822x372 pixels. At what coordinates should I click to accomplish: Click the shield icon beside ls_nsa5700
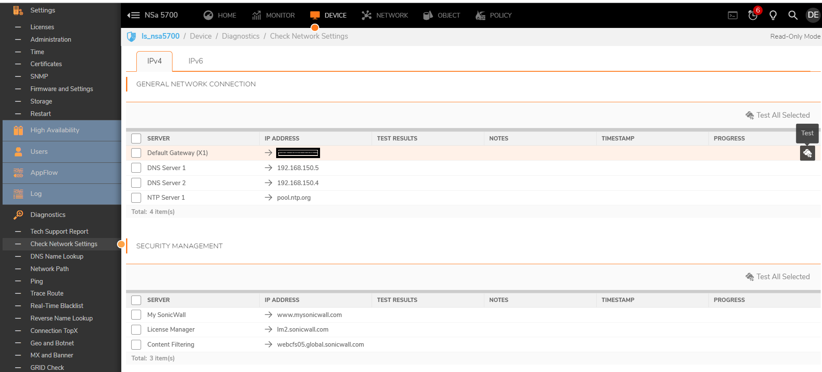132,37
